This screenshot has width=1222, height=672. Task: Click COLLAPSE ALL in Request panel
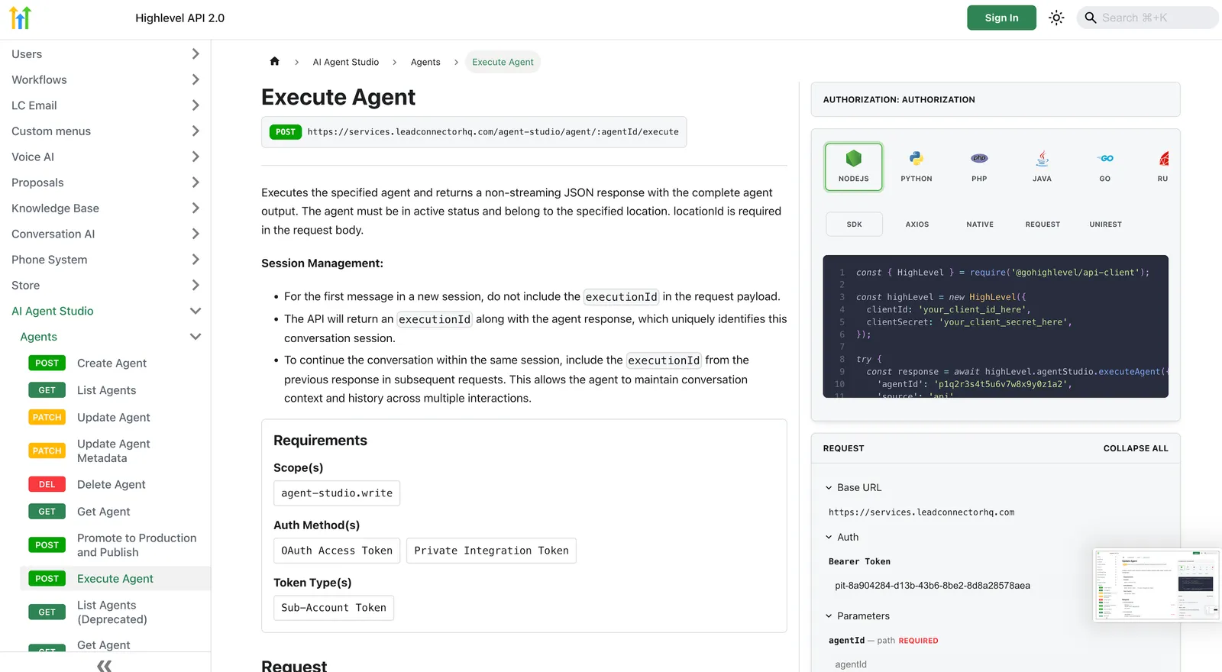pyautogui.click(x=1136, y=448)
